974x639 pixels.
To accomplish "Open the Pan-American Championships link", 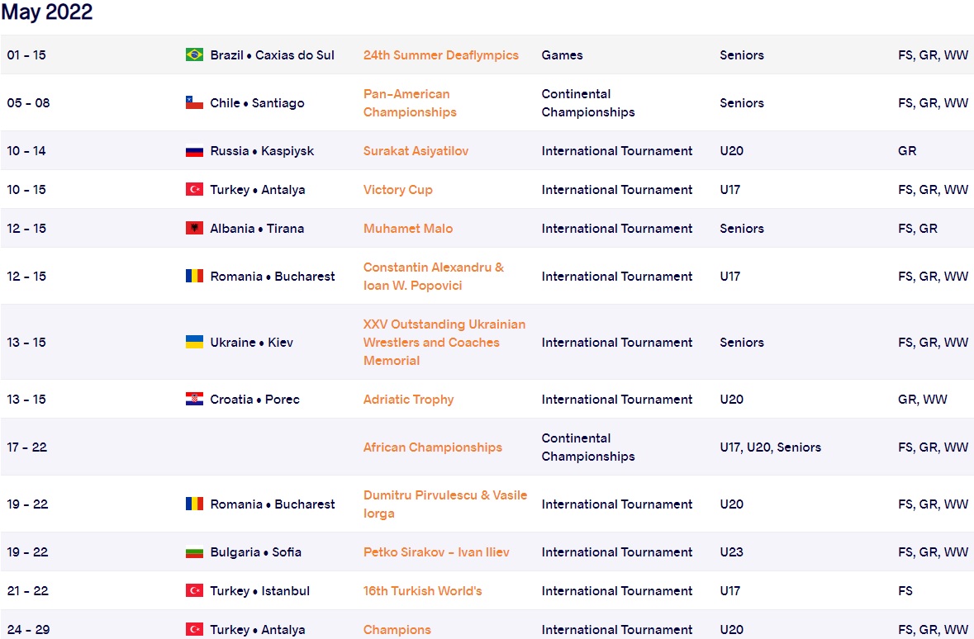I will (410, 103).
